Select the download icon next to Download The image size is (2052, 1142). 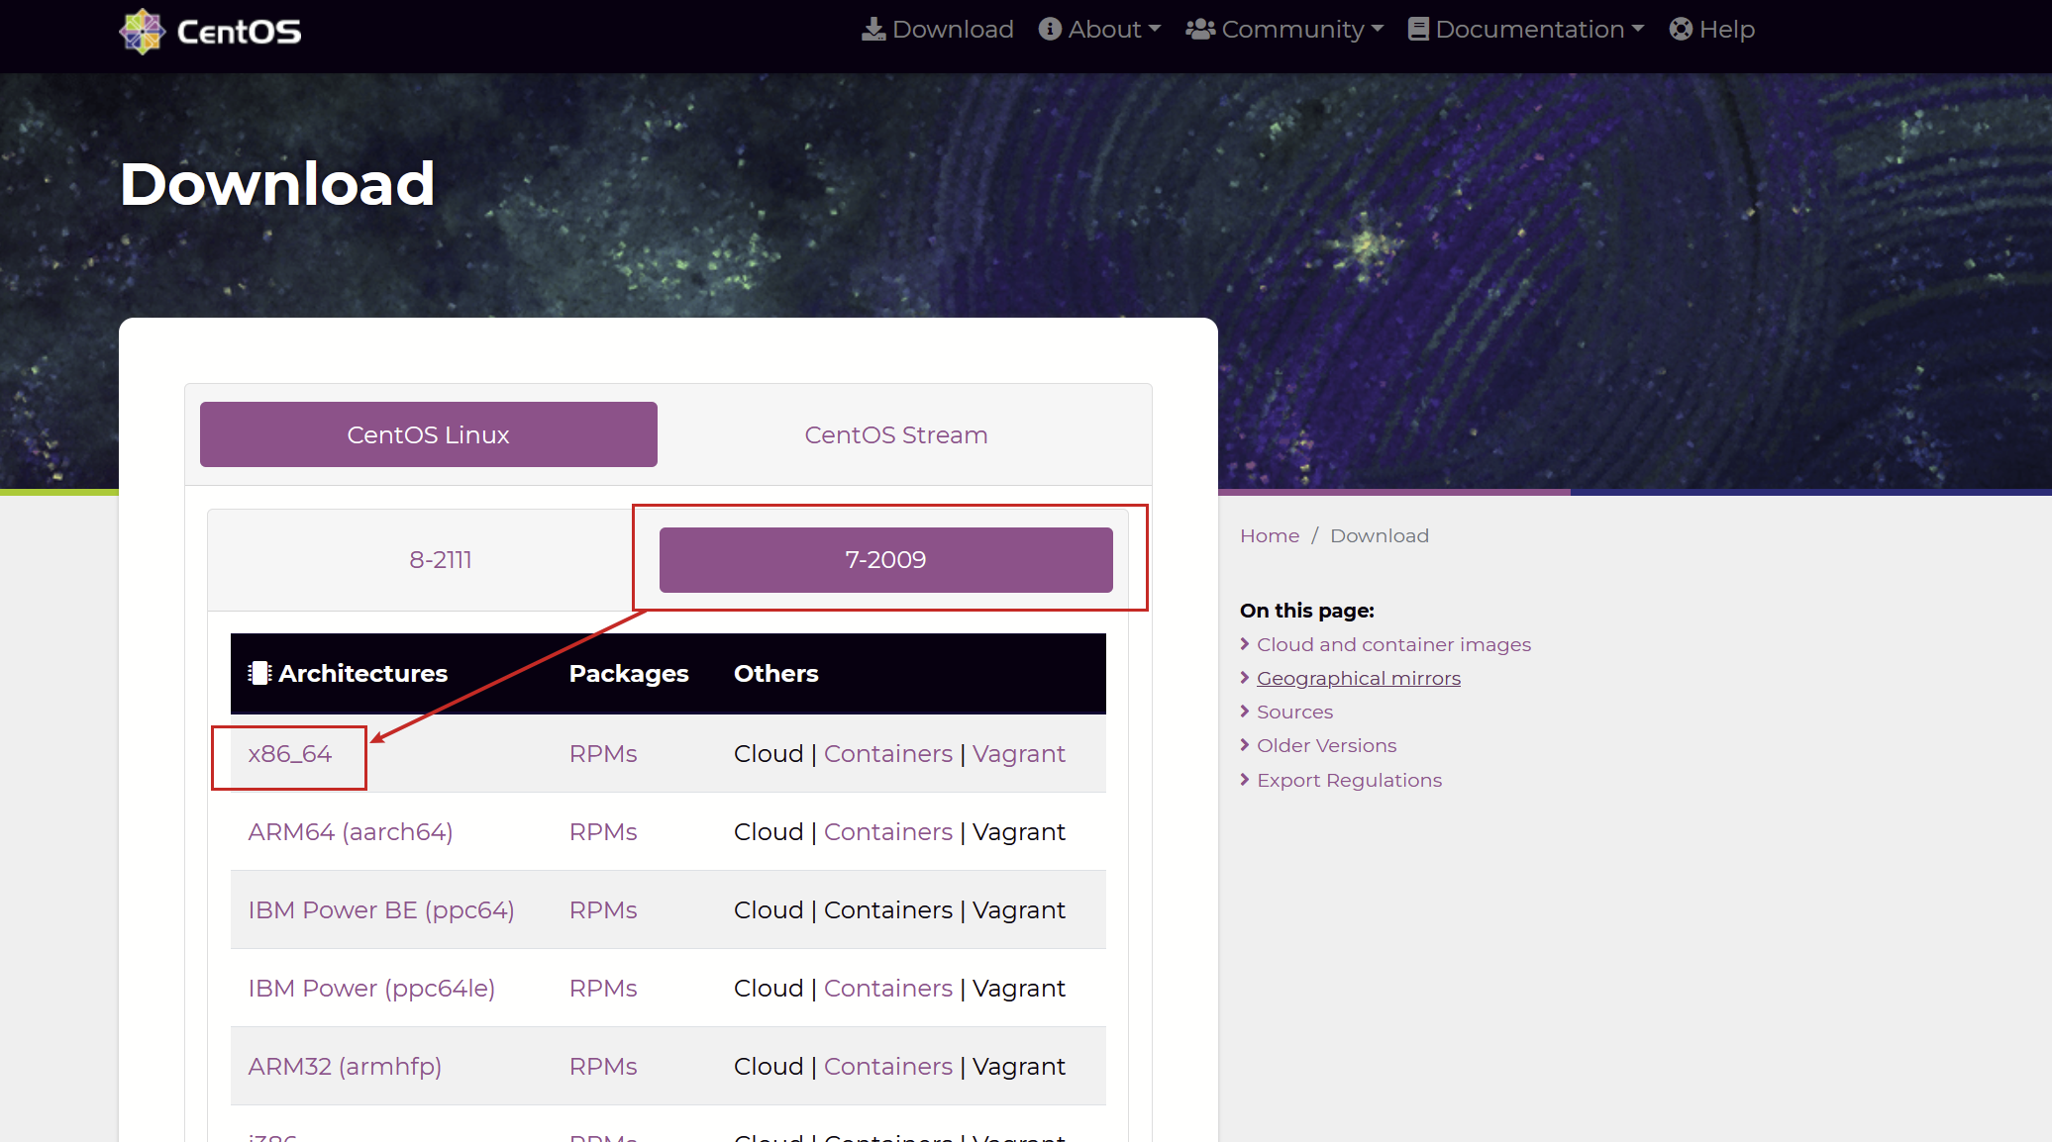click(x=872, y=29)
